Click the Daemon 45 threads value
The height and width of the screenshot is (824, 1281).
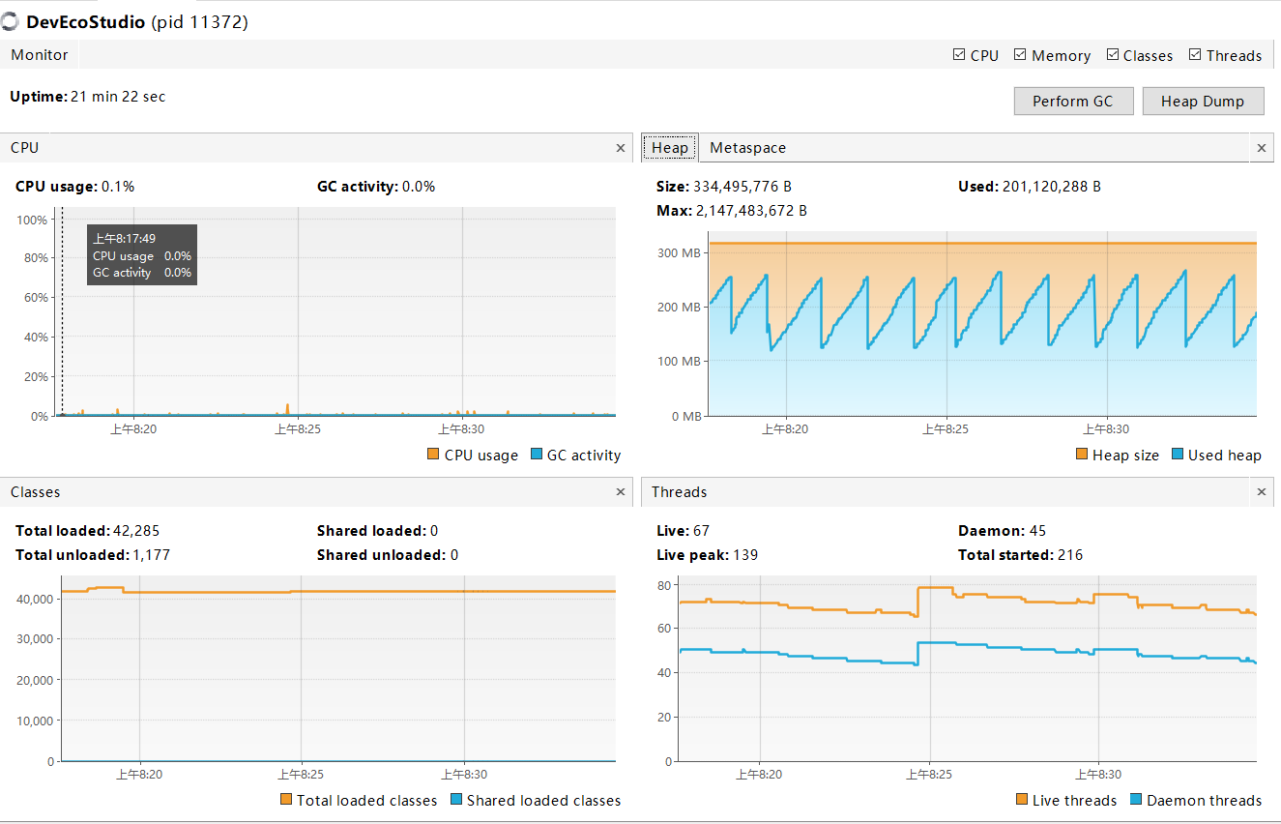1037,531
